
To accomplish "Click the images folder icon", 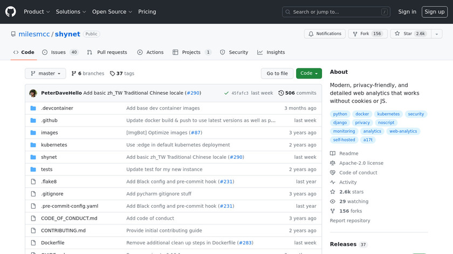I will click(x=33, y=132).
